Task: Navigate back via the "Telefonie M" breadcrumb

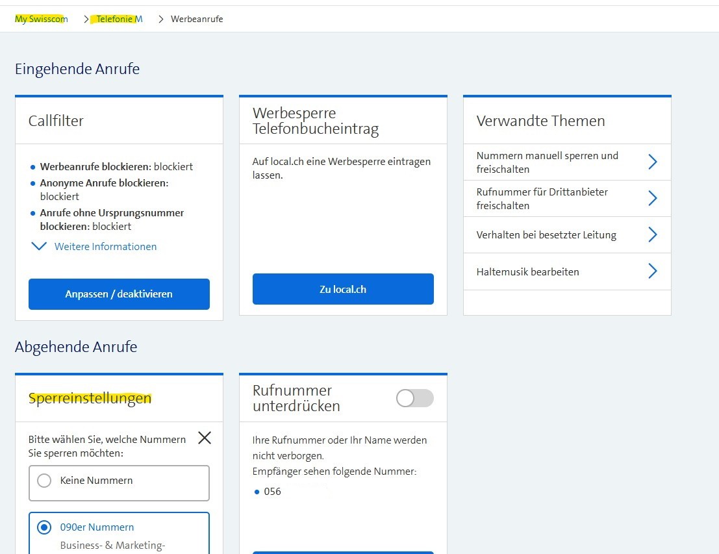Action: pyautogui.click(x=117, y=19)
